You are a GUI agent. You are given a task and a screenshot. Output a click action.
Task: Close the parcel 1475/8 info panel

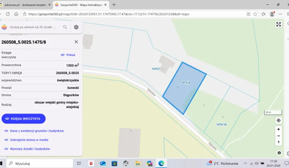pos(76,42)
